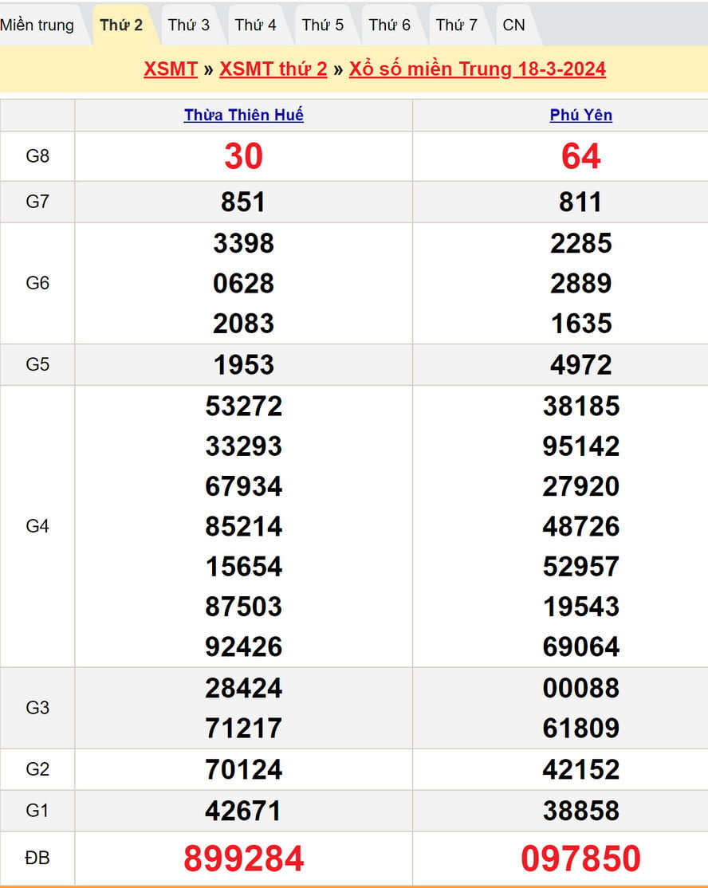Switch to the Thứ 3 tab
This screenshot has height=888, width=708.
point(188,25)
